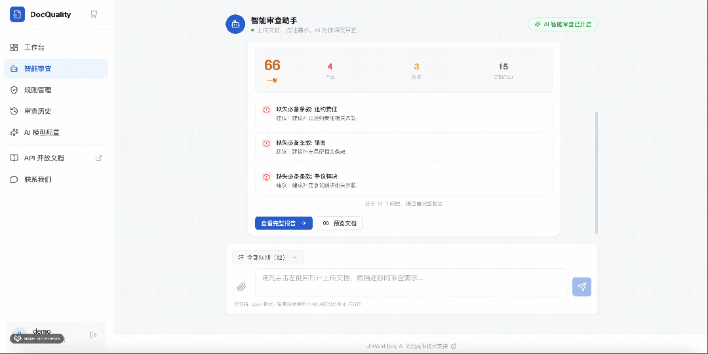Click the 查看完整报告 button
The image size is (708, 354).
(284, 223)
